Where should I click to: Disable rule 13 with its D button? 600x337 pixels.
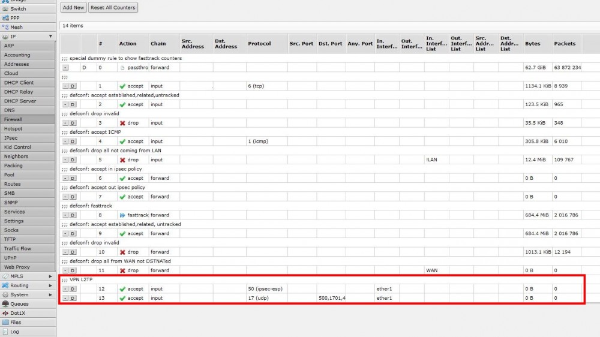click(x=73, y=298)
